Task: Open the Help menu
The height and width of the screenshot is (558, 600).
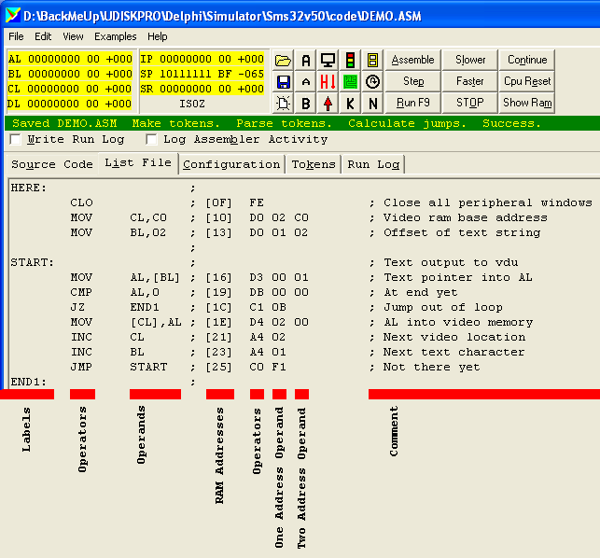Action: point(158,36)
